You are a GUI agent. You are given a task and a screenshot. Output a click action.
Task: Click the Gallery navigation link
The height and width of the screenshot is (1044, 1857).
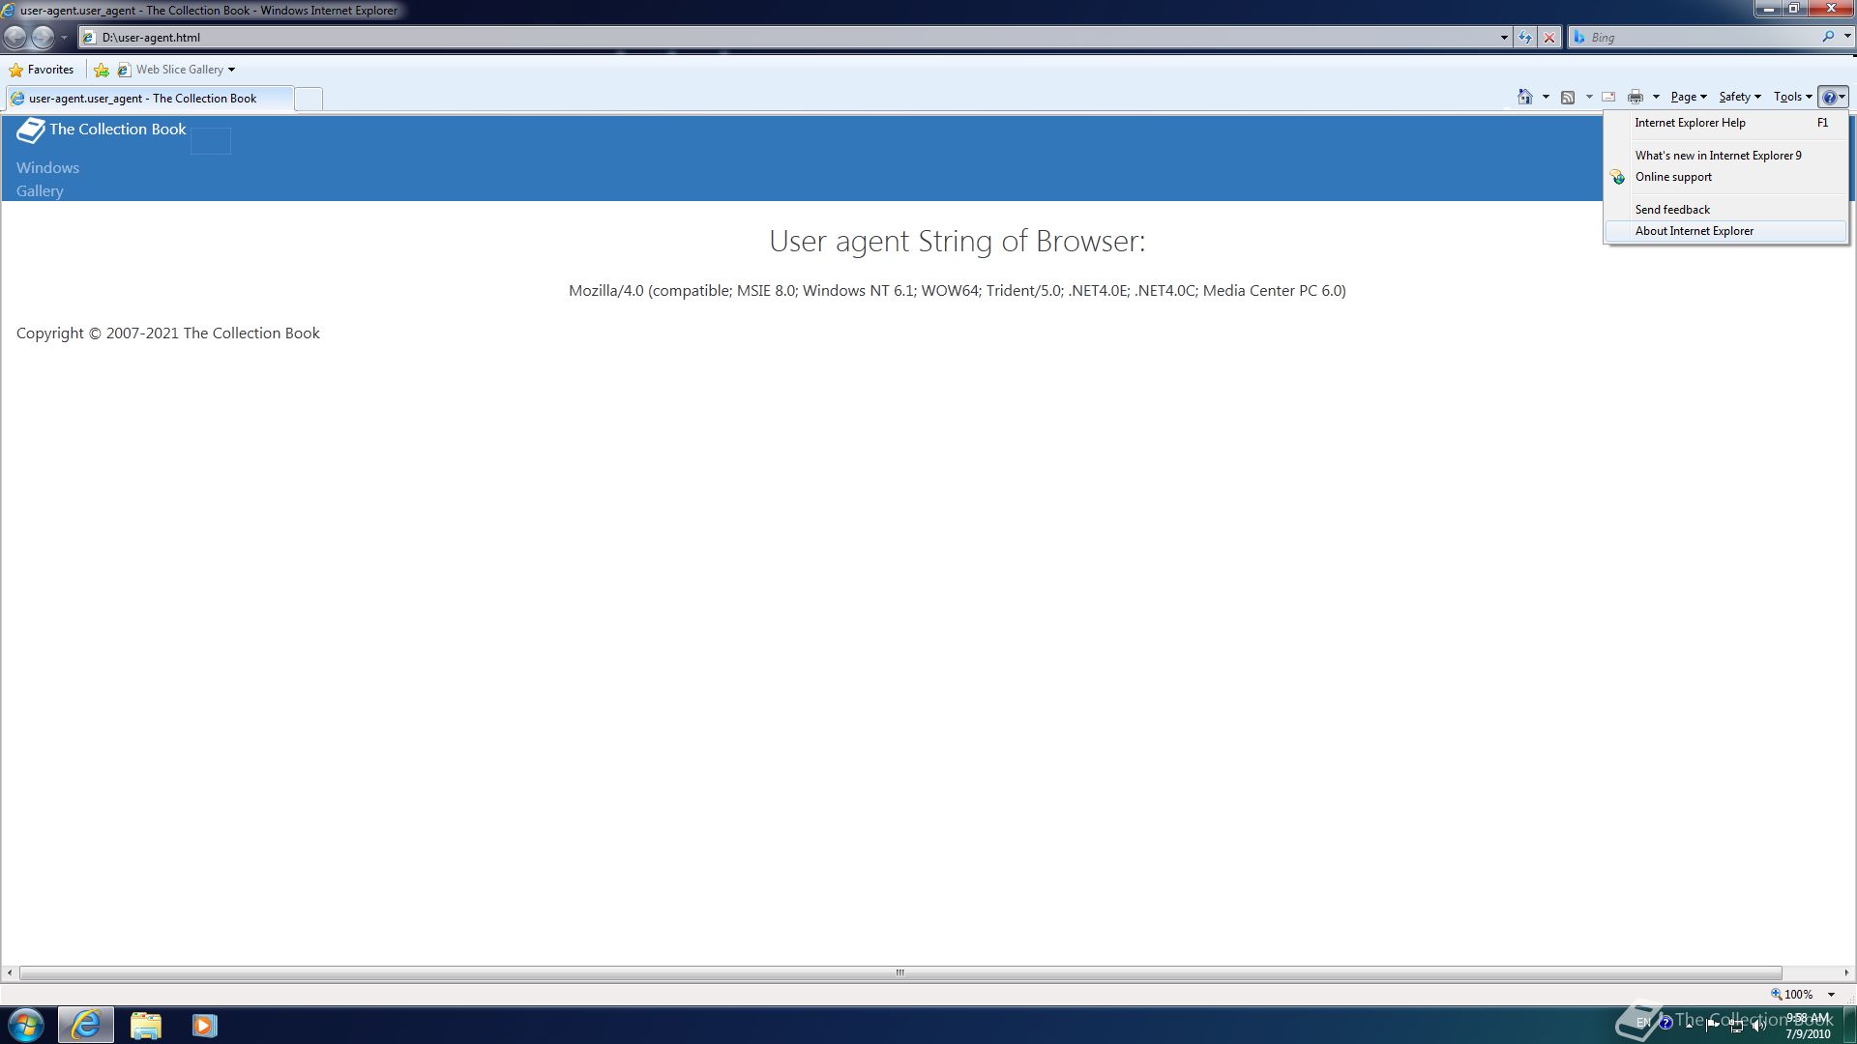[x=40, y=191]
